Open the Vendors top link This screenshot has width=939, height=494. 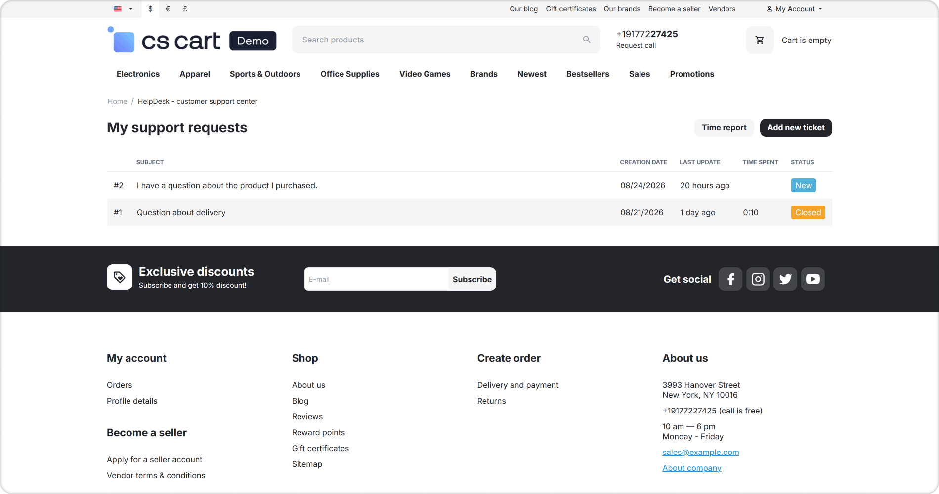722,9
